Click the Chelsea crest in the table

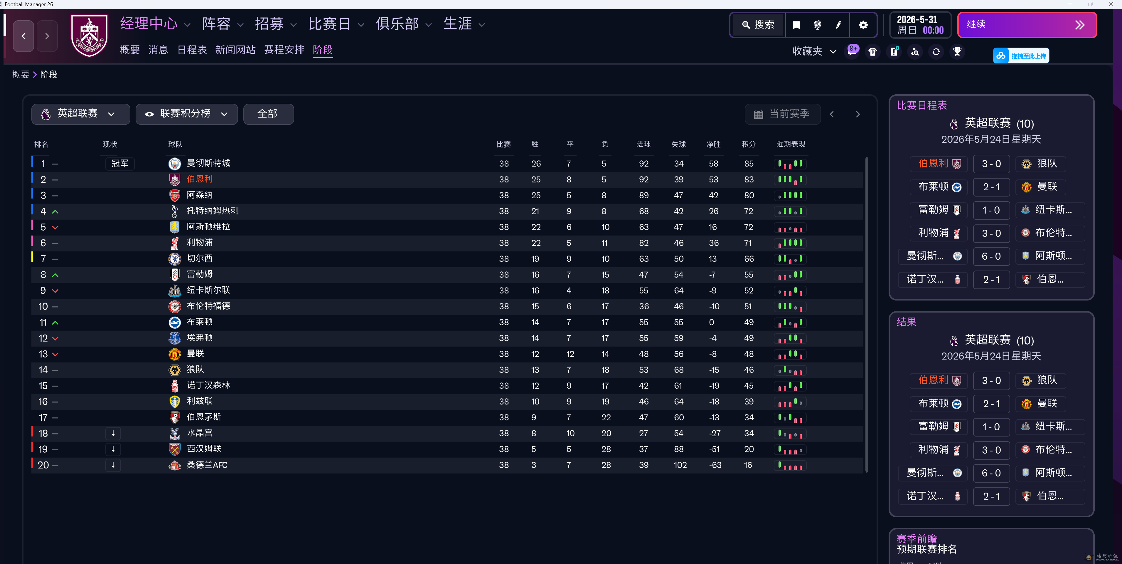pos(175,258)
